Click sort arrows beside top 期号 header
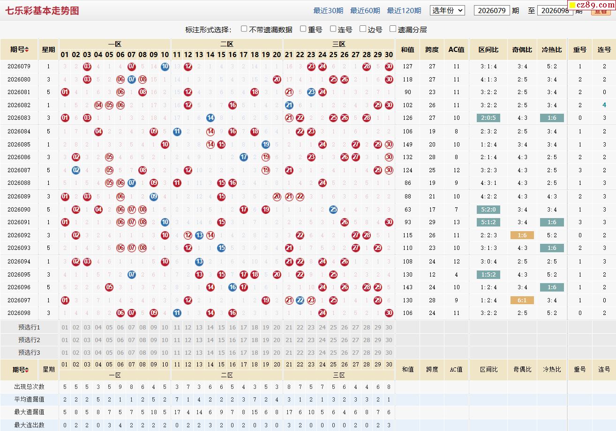The width and height of the screenshot is (616, 431). [27, 50]
